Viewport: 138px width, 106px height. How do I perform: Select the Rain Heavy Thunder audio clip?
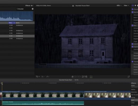(x=43, y=103)
